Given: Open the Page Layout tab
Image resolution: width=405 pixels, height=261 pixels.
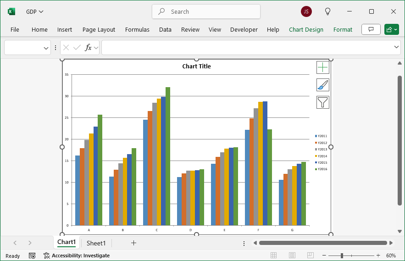Looking at the screenshot, I should 99,30.
